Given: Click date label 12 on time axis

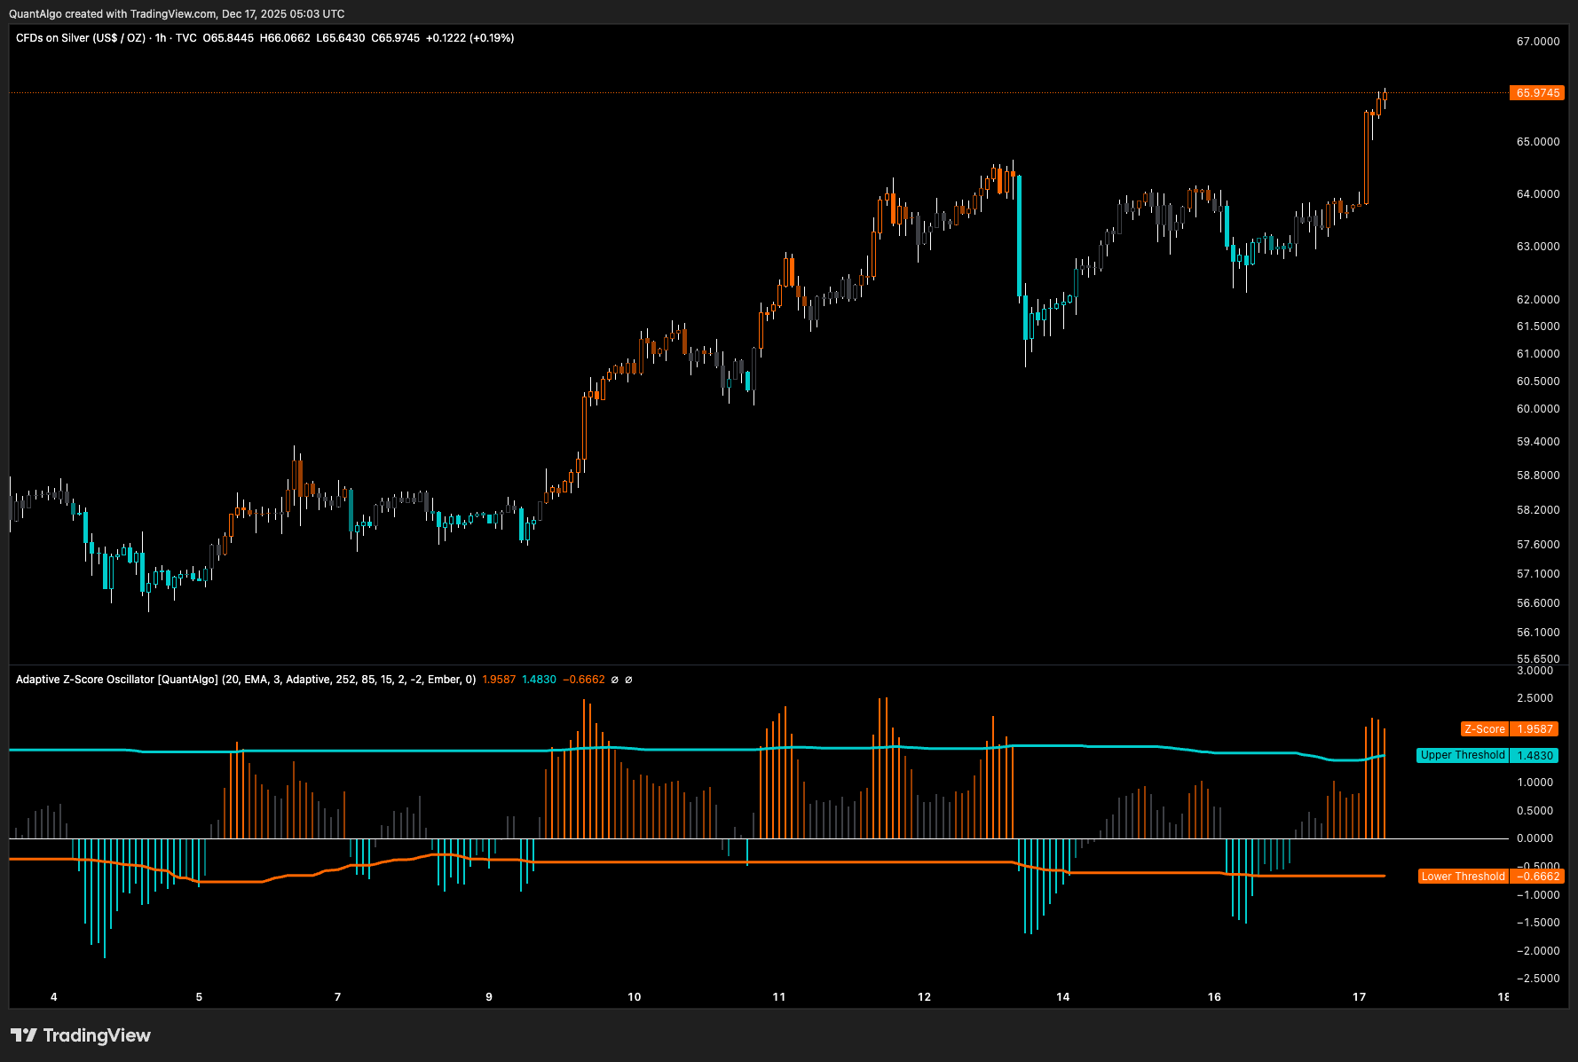Looking at the screenshot, I should [925, 997].
